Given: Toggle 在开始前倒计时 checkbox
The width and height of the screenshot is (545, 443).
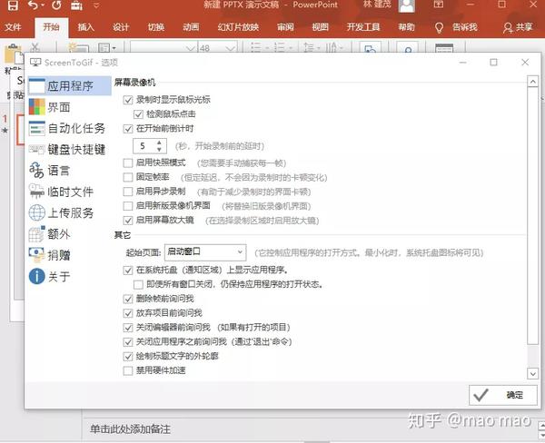Looking at the screenshot, I should click(128, 129).
